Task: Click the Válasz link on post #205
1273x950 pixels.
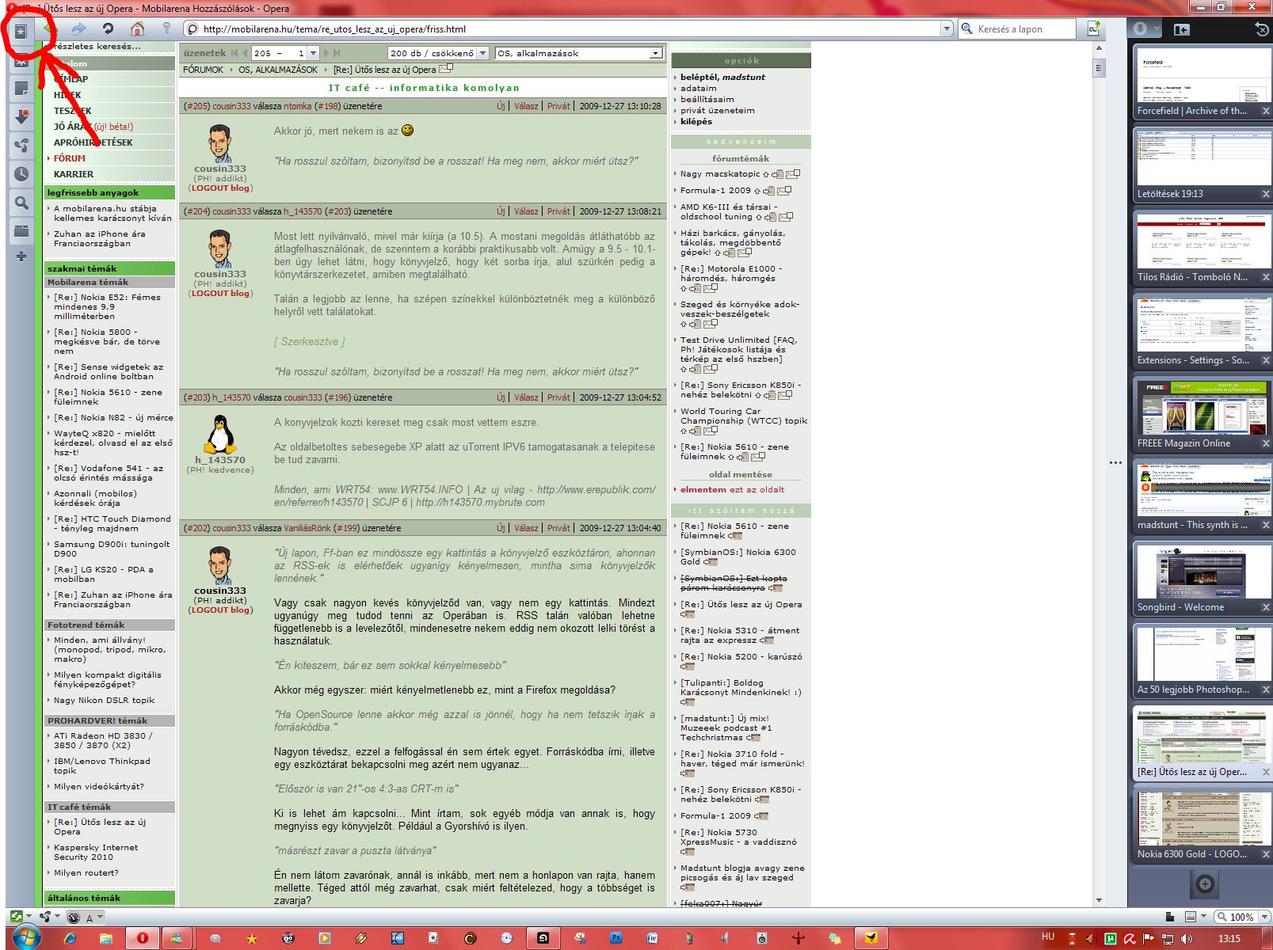Action: 526,106
